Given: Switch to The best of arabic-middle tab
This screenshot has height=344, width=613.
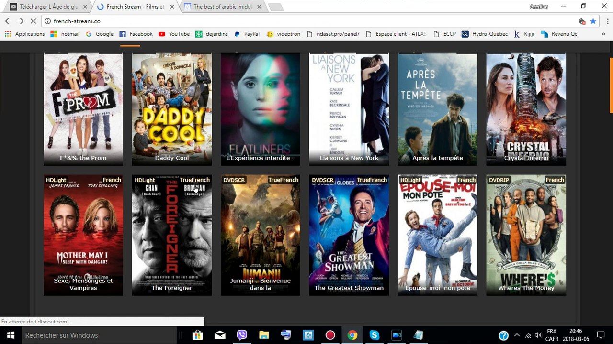Looking at the screenshot, I should point(223,7).
